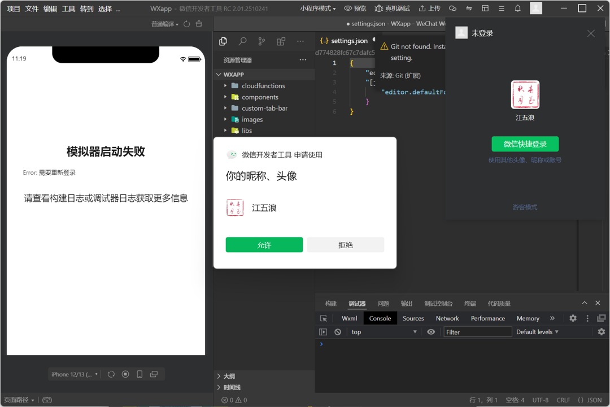Select the inspect element cursor icon in devtools
This screenshot has height=407, width=610.
[324, 319]
